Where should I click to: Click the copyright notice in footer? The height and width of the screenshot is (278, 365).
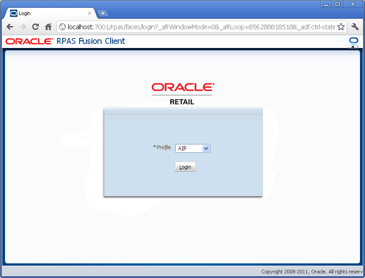tap(311, 272)
